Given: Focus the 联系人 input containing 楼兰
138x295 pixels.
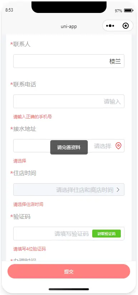Looking at the screenshot, I should pyautogui.click(x=69, y=61).
